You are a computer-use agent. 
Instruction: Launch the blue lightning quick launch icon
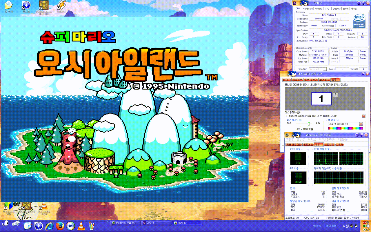39,225
